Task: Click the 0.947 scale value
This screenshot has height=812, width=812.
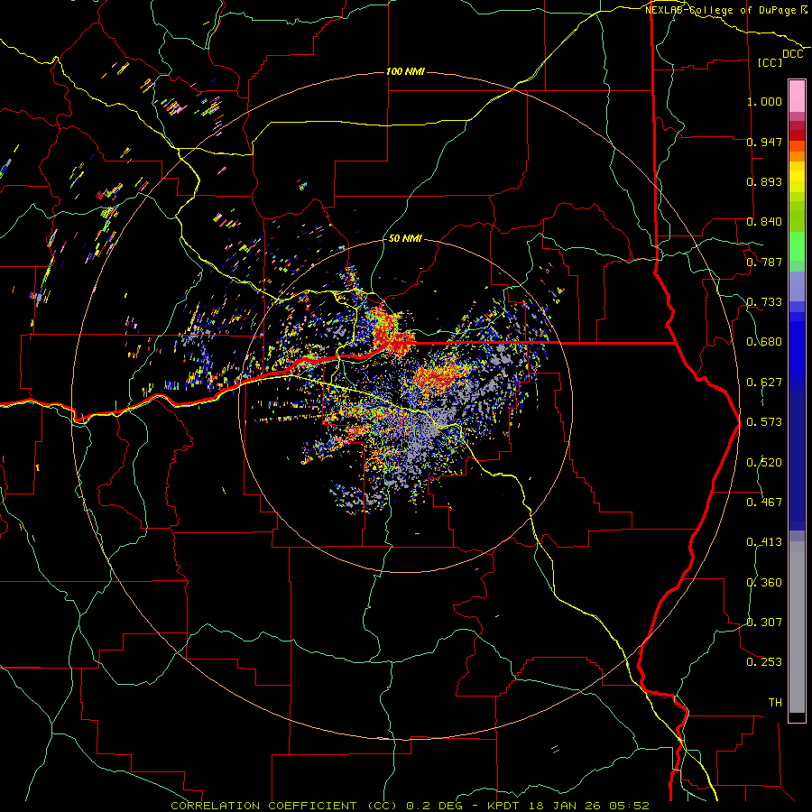Action: point(764,142)
